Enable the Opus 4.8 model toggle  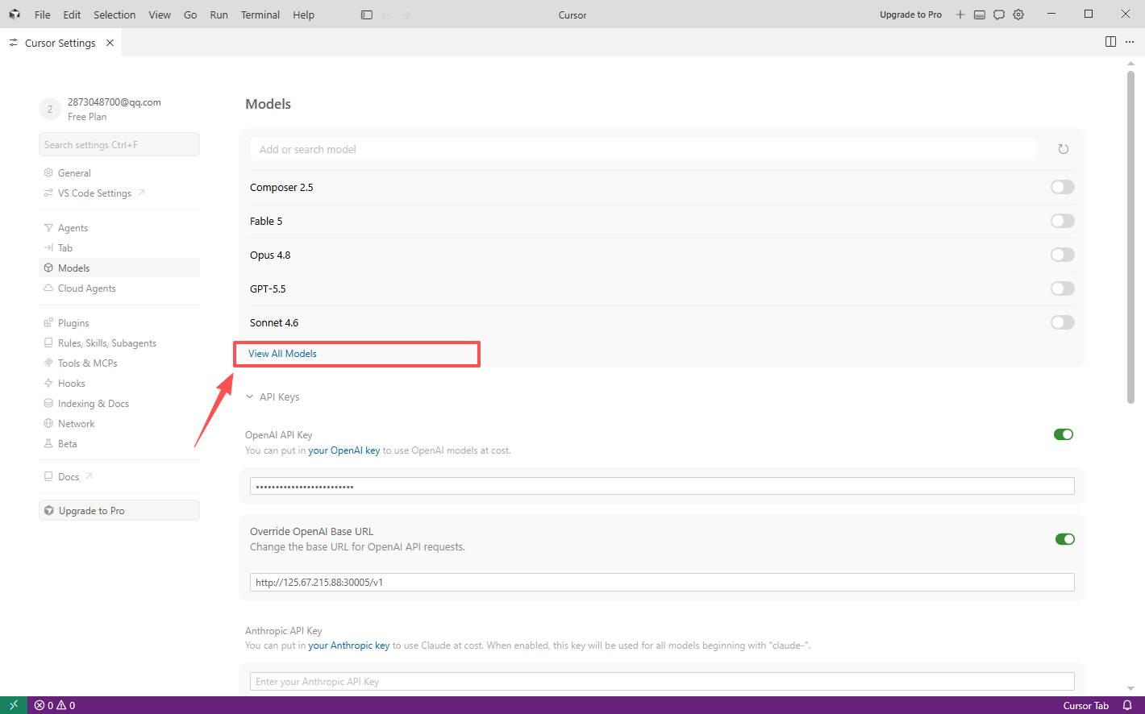[x=1063, y=255]
